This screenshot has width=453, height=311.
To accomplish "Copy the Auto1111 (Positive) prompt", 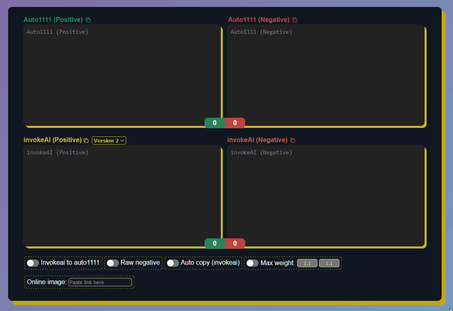I will (x=88, y=20).
